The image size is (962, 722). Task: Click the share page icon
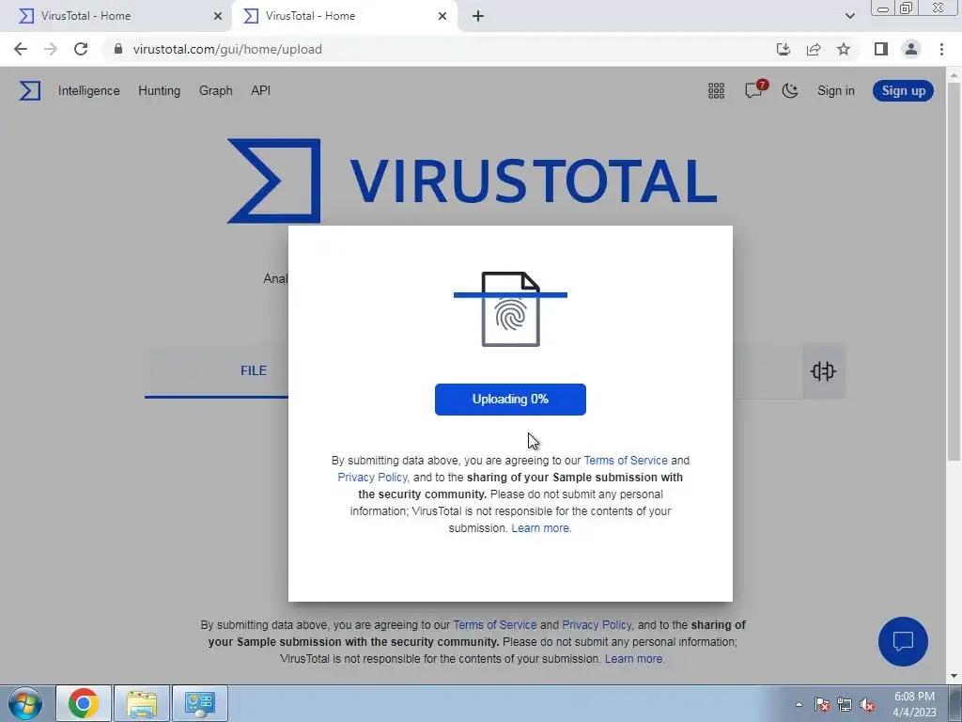point(814,49)
